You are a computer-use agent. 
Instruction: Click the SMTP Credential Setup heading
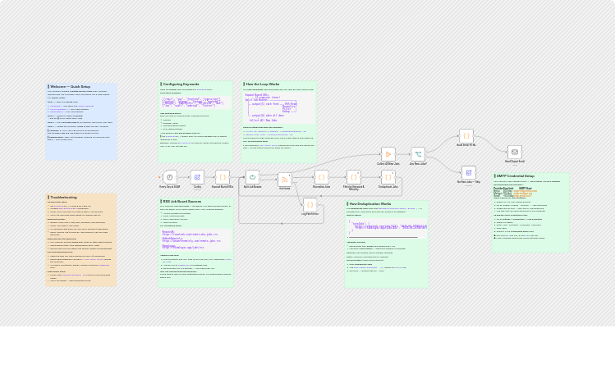[515, 175]
